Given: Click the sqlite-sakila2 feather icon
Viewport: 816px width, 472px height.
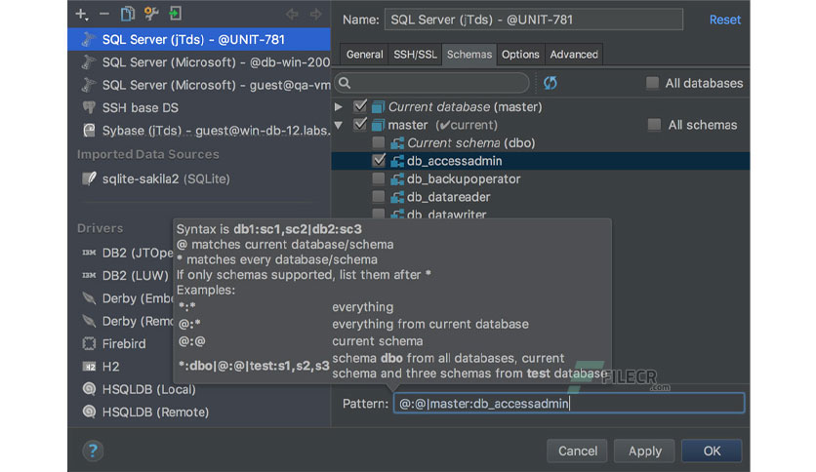Looking at the screenshot, I should coord(89,178).
